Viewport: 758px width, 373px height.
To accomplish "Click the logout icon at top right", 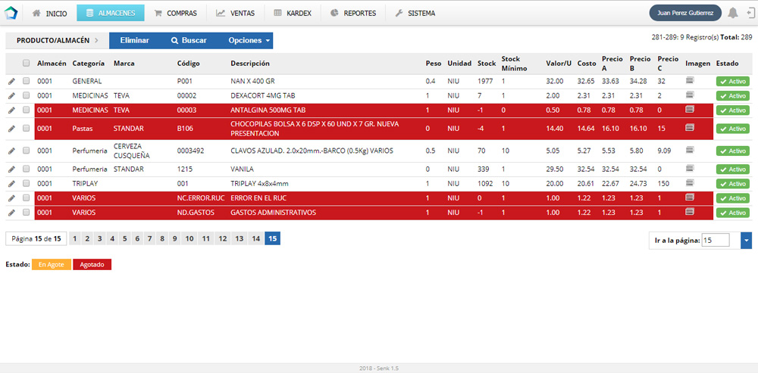I will (x=749, y=13).
